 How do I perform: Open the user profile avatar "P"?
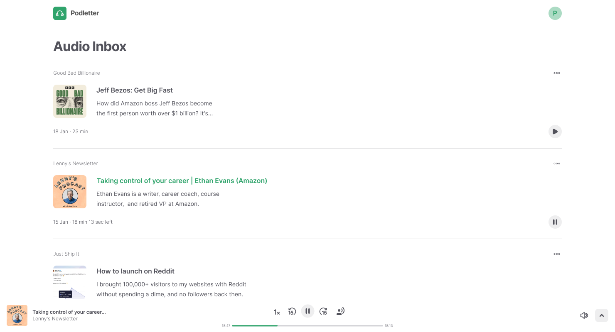point(555,13)
